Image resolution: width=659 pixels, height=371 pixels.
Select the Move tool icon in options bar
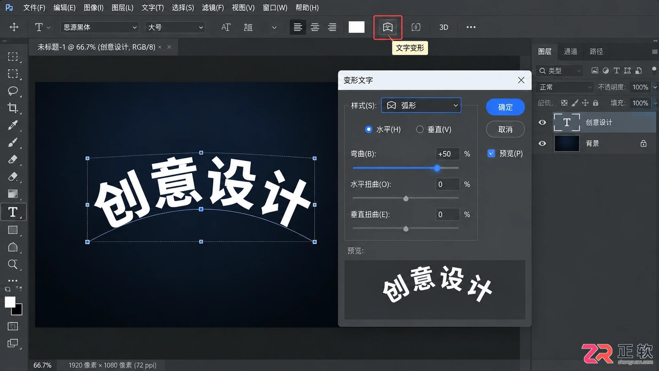click(x=14, y=27)
